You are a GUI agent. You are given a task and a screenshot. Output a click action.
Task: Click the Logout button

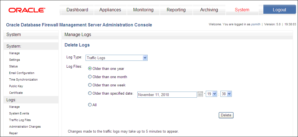click(279, 10)
